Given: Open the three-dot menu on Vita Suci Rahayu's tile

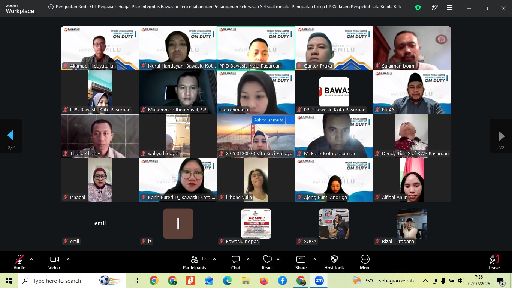Looking at the screenshot, I should pos(290,120).
